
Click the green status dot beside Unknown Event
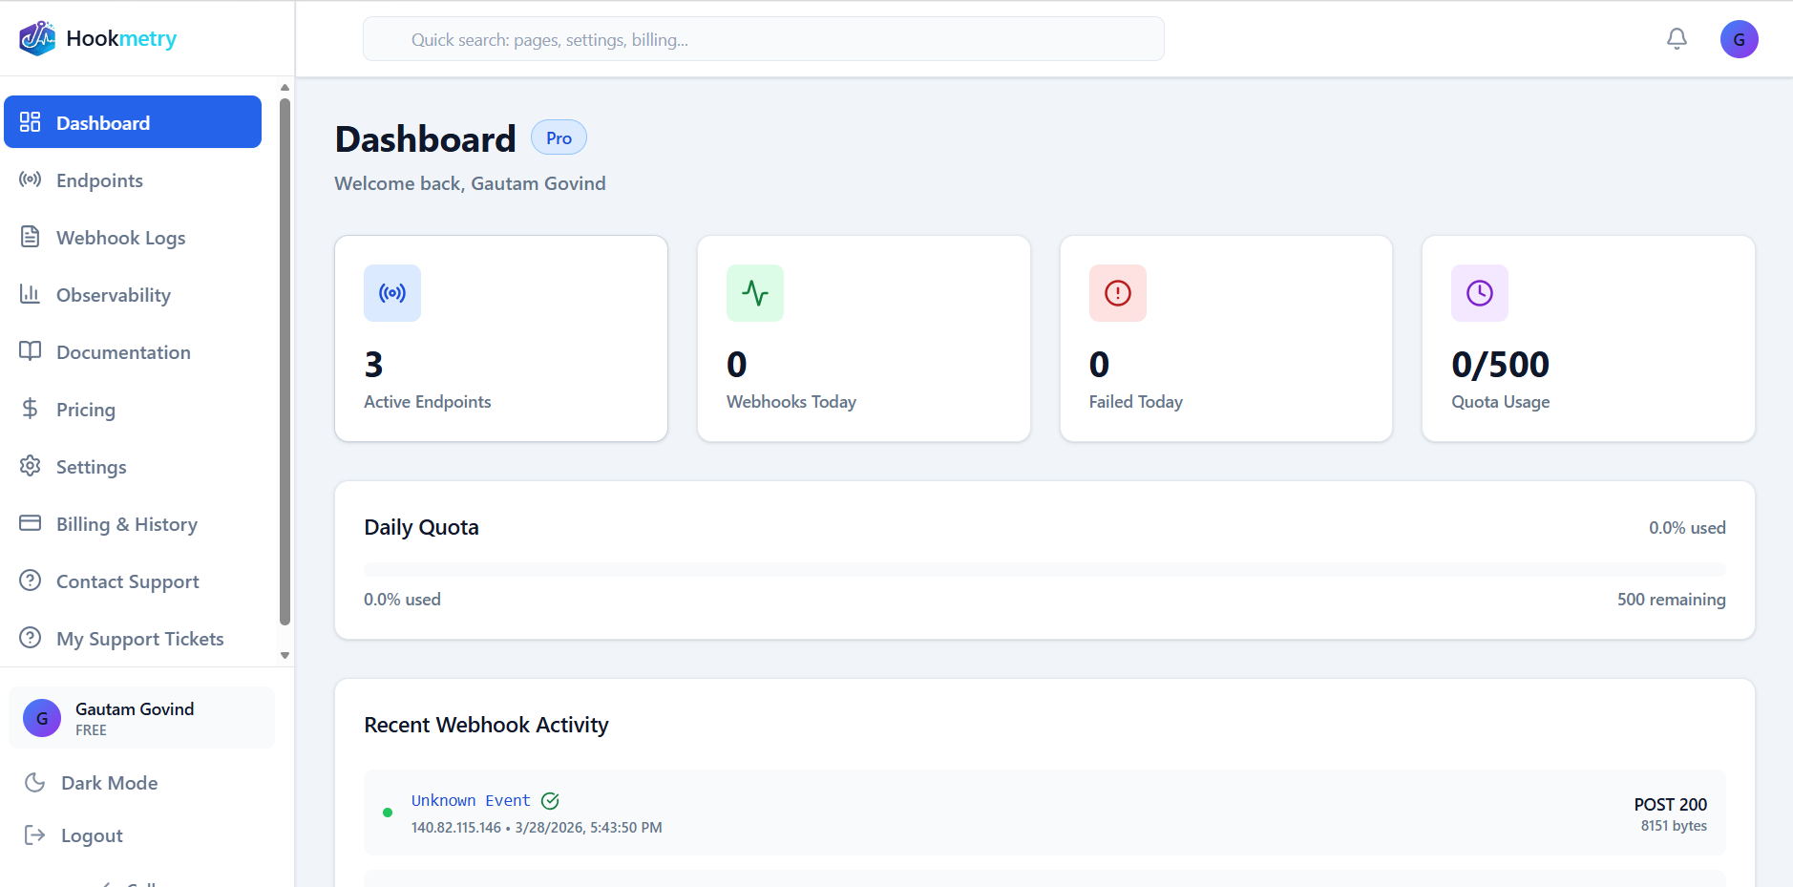pos(388,812)
